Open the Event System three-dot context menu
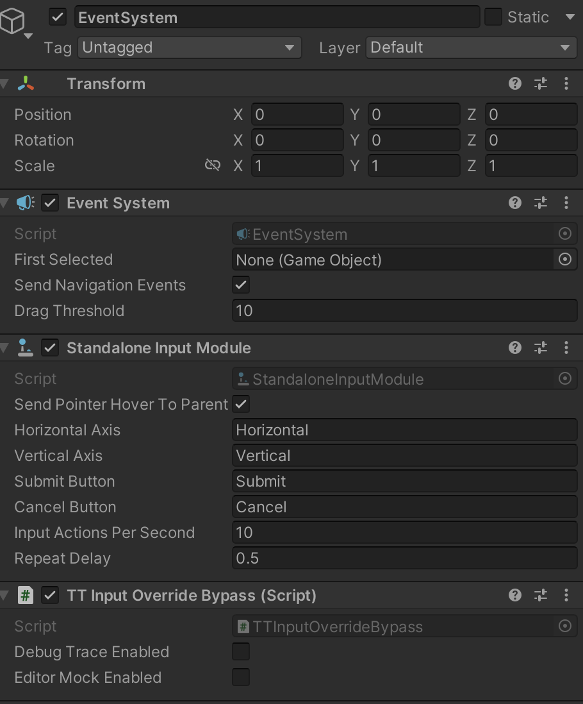The image size is (583, 704). [x=566, y=203]
